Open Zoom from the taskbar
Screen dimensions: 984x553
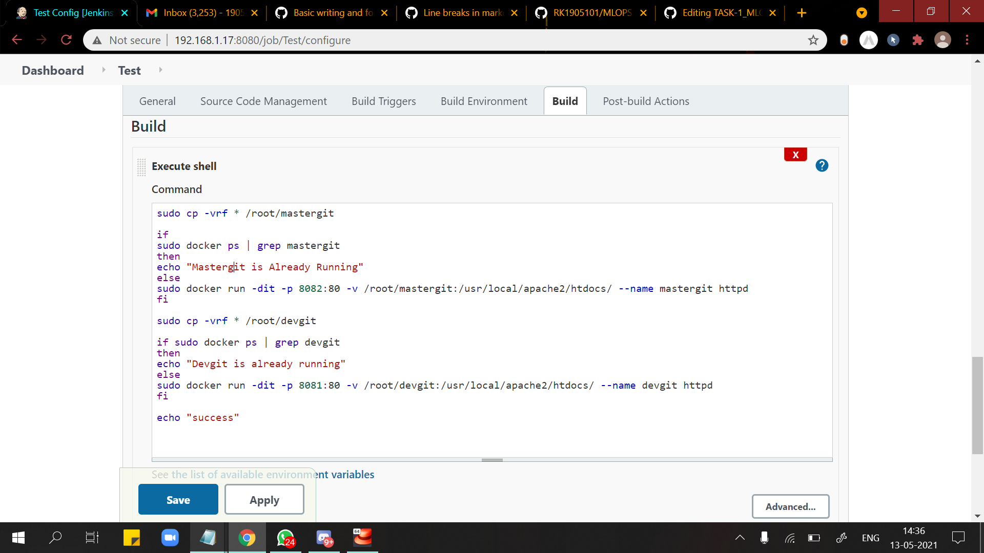(x=170, y=538)
